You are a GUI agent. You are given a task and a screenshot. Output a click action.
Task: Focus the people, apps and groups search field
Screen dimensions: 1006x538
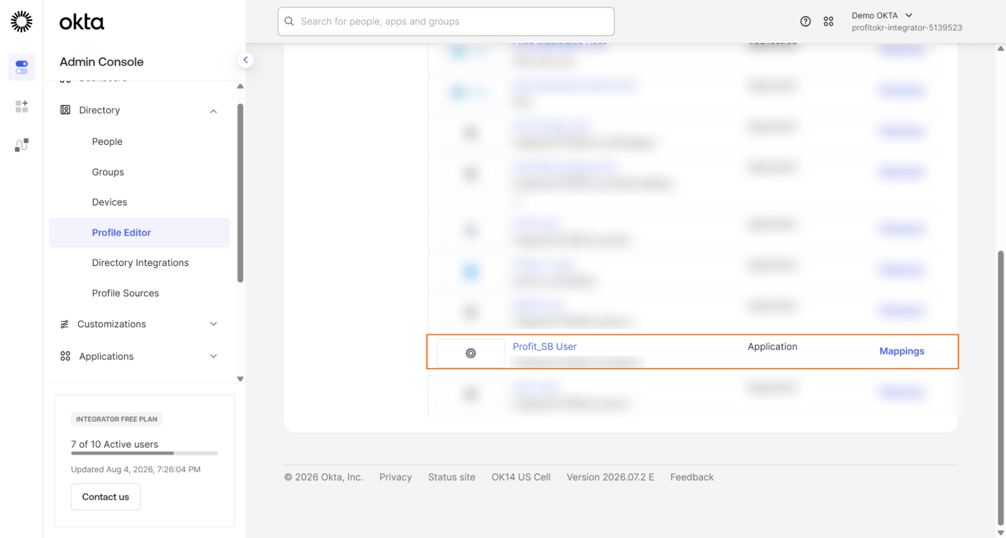[446, 22]
